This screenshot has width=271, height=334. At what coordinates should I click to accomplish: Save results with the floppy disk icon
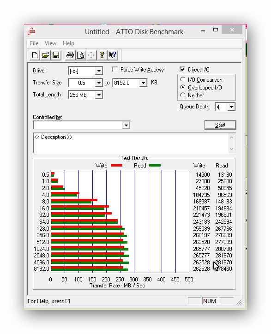tap(56, 55)
